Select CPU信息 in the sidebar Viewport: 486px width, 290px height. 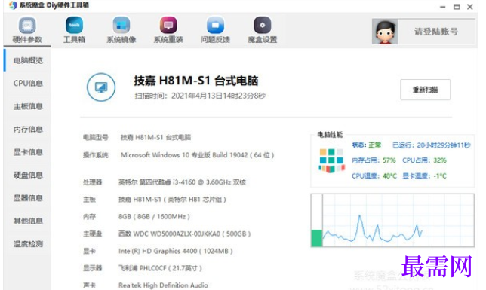[x=28, y=84]
